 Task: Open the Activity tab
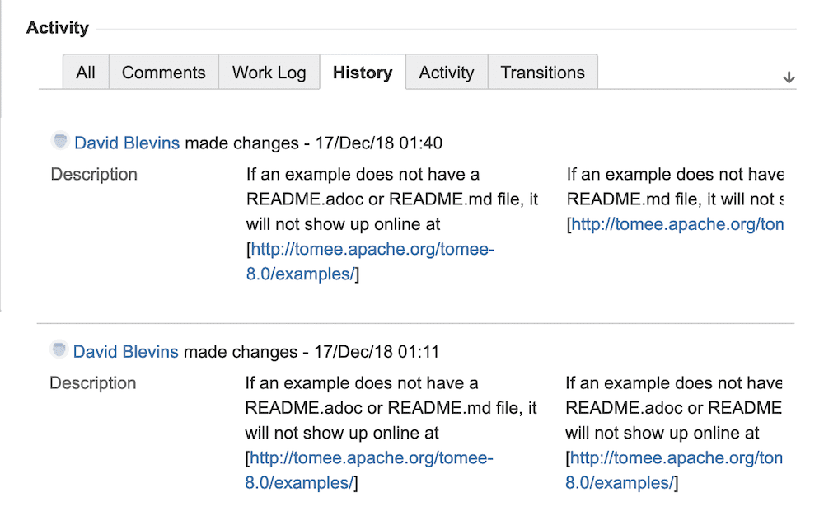click(447, 72)
